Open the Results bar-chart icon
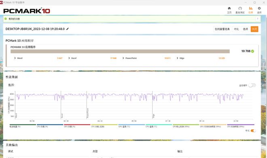Screen dimensions: 267x158 251,8
